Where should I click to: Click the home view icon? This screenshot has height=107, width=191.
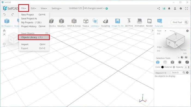coord(4,30)
